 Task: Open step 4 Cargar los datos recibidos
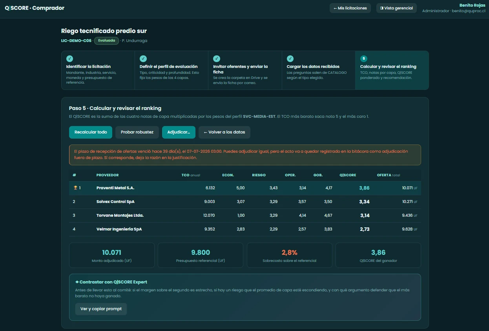tap(318, 70)
